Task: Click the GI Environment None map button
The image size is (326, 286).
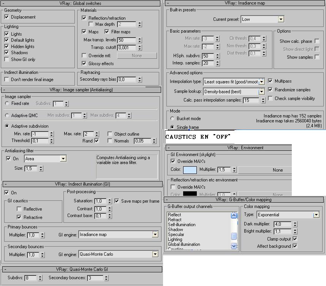Action: coord(265,170)
